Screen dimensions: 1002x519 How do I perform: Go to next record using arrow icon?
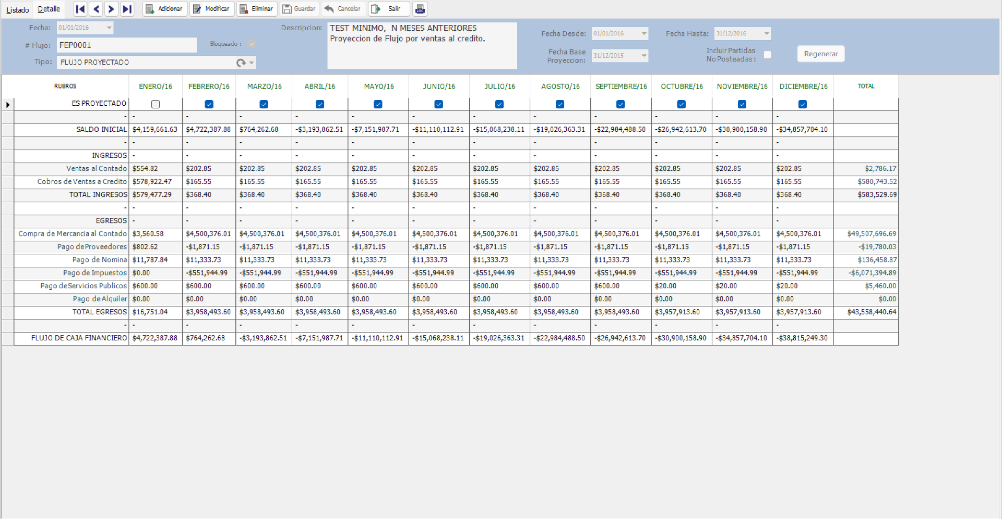tap(111, 9)
